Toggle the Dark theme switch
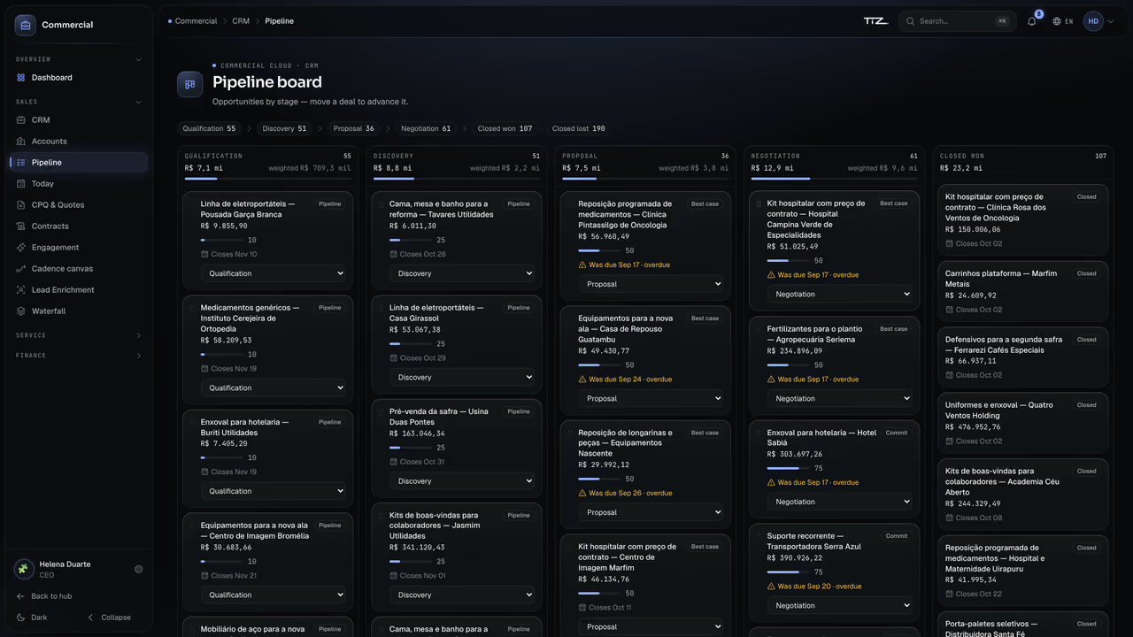This screenshot has height=637, width=1133. coord(32,618)
